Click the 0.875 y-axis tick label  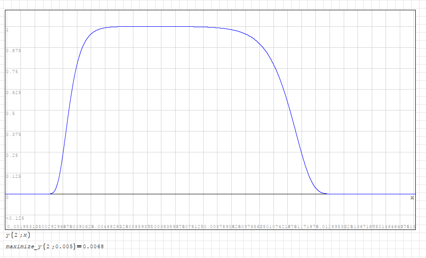coord(13,51)
